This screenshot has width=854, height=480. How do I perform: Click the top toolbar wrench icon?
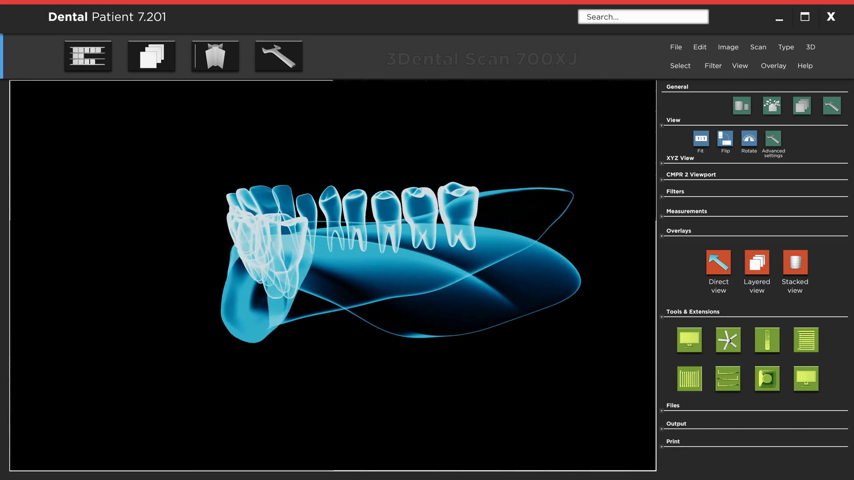(278, 56)
